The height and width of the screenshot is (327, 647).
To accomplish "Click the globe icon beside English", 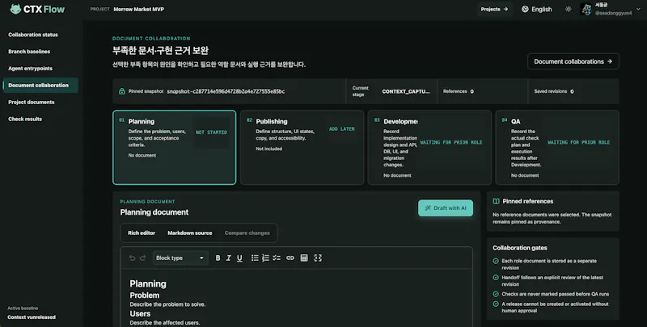I will point(525,9).
